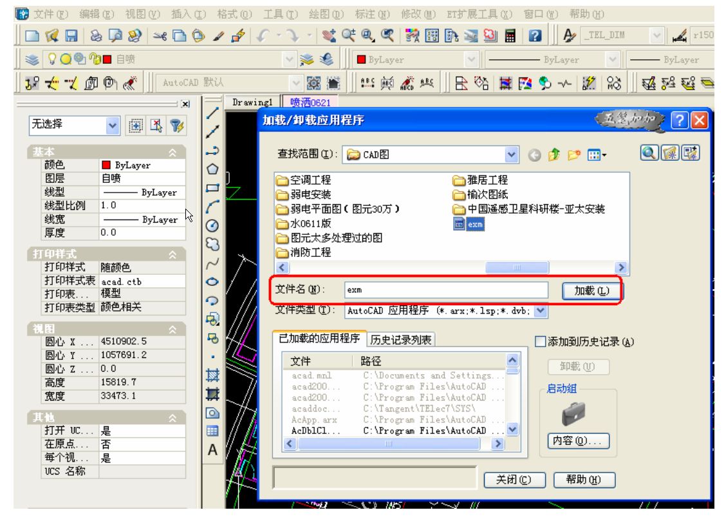Click Up One Level folder icon
The width and height of the screenshot is (726, 519).
pos(554,155)
